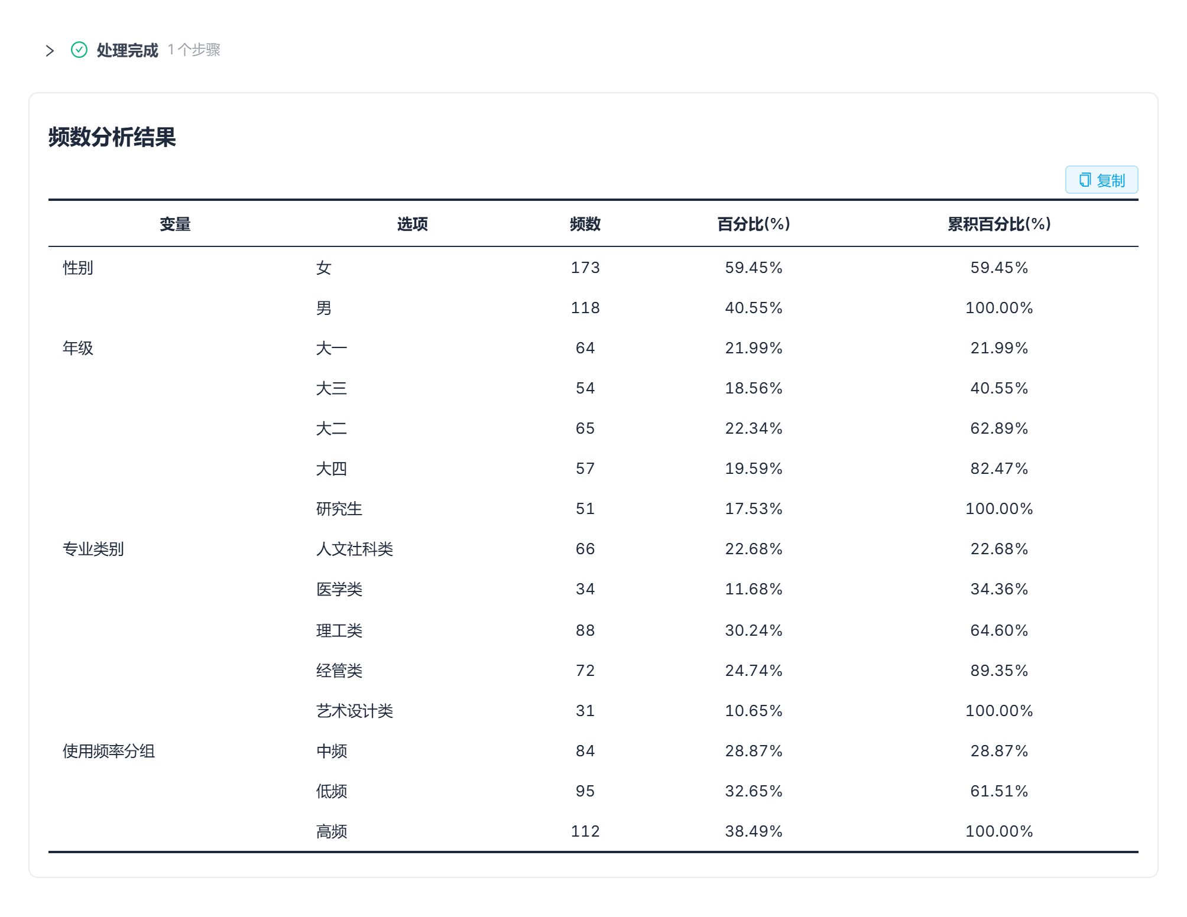Select the 频数 column header
This screenshot has width=1187, height=917.
585,224
